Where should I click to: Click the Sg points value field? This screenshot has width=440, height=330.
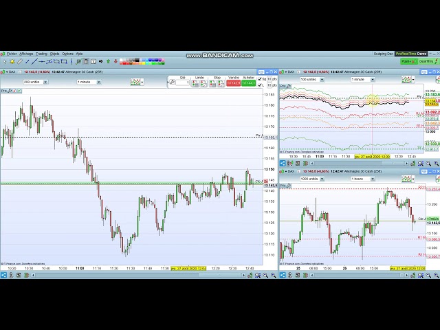(x=269, y=79)
